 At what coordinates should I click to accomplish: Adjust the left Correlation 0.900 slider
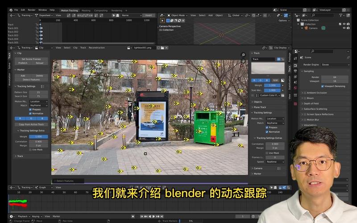tap(38, 141)
